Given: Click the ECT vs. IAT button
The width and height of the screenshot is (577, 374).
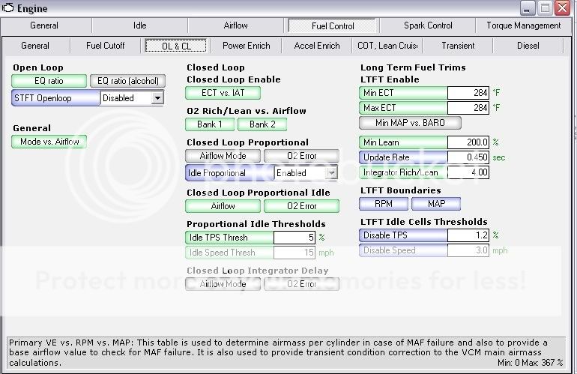Looking at the screenshot, I should tap(223, 93).
